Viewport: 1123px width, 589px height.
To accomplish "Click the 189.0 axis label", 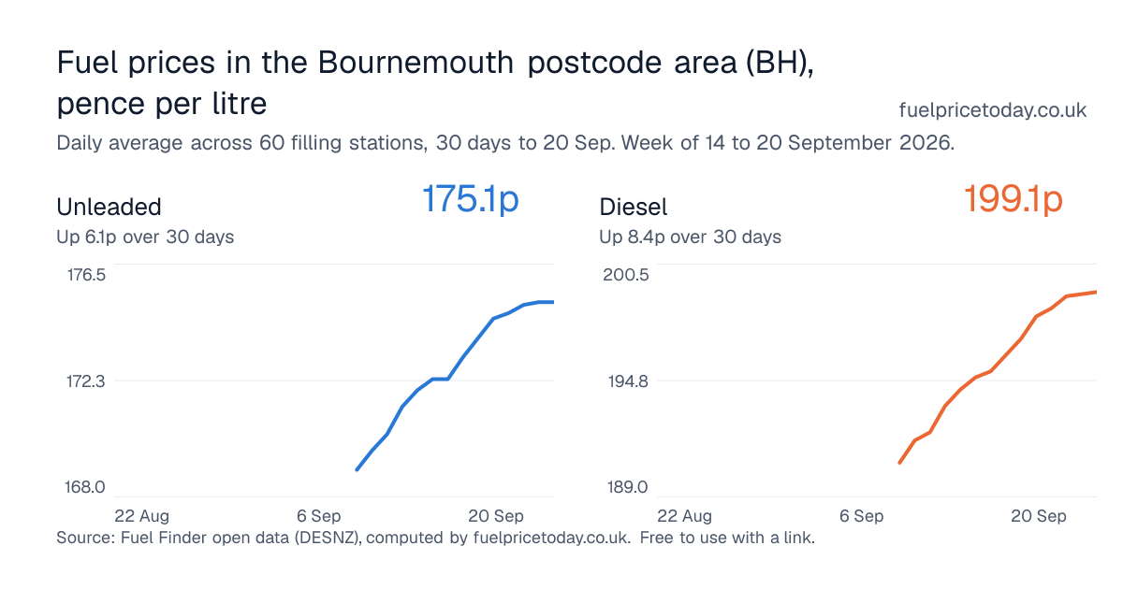I will [629, 488].
